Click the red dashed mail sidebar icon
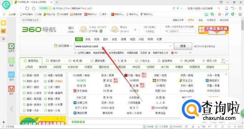The image size is (244, 129). coord(4,39)
